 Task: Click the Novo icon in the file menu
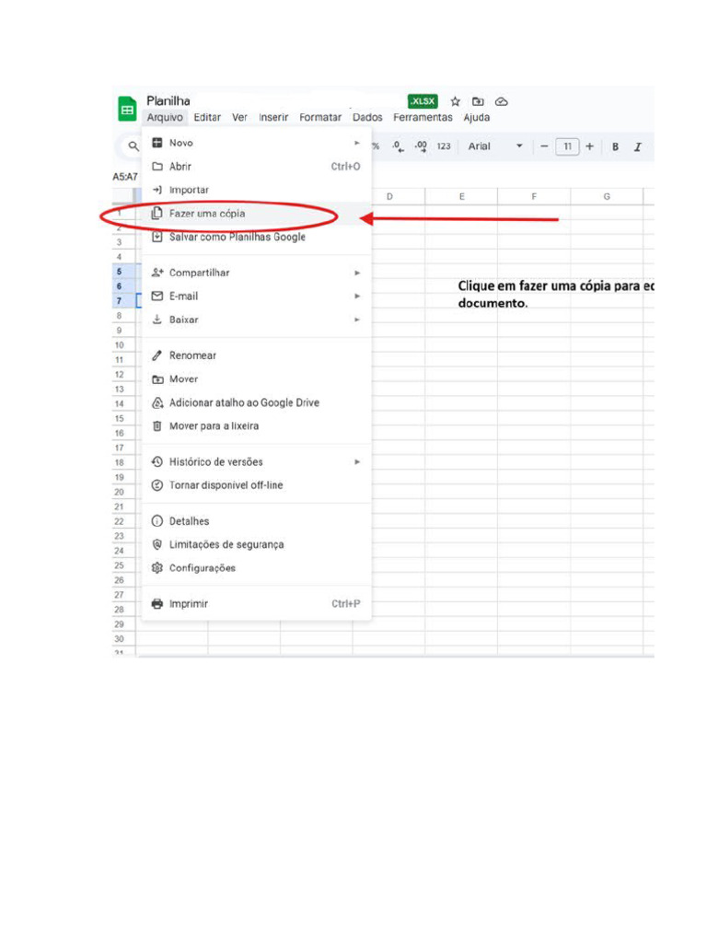[156, 143]
